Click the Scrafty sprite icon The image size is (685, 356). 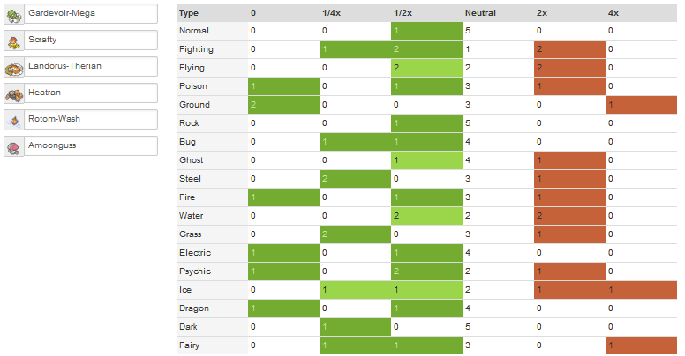point(14,43)
